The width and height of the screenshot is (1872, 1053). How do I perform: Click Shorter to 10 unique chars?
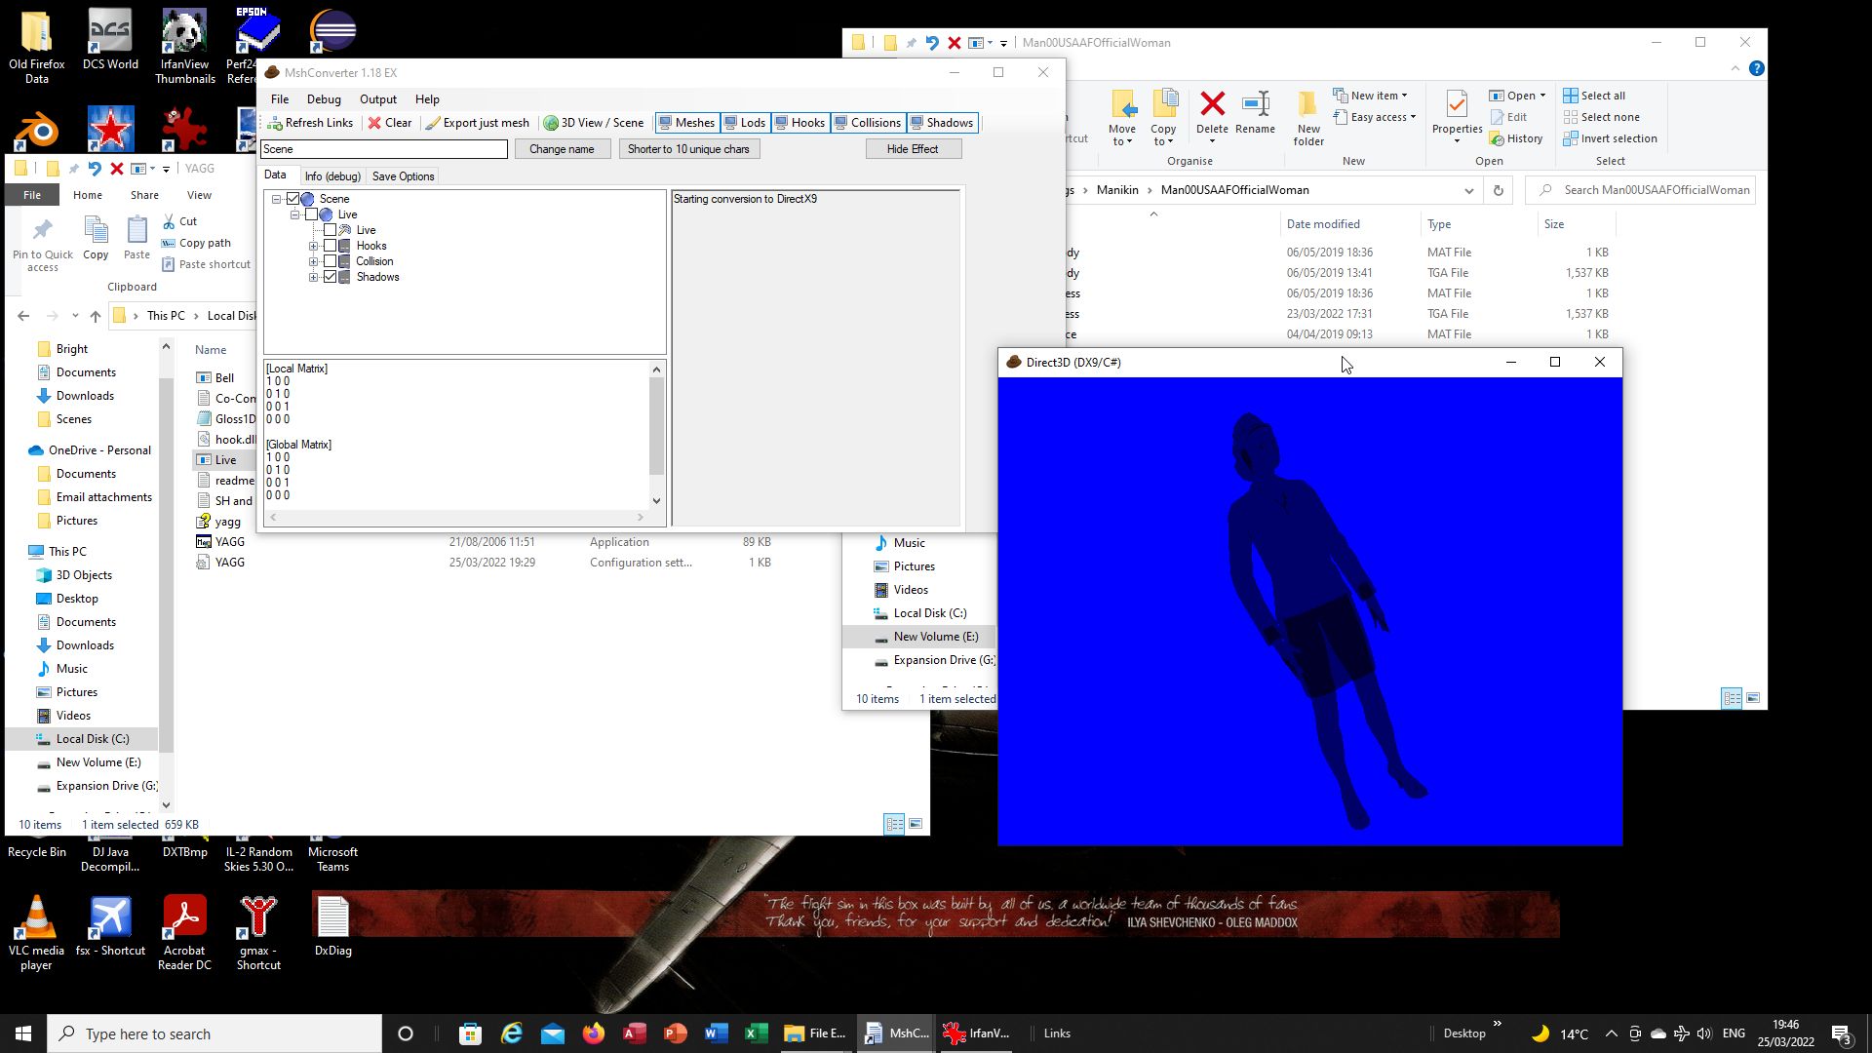point(688,149)
